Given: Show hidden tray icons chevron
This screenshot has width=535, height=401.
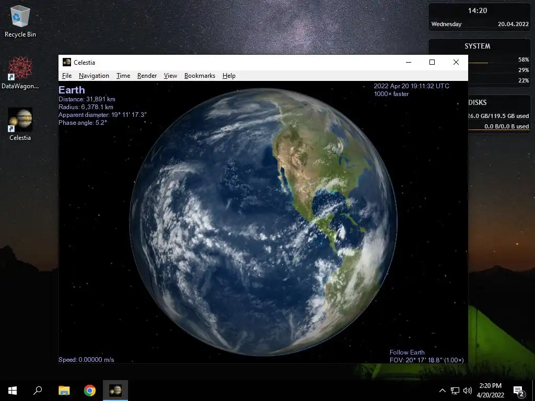Looking at the screenshot, I should (x=442, y=391).
